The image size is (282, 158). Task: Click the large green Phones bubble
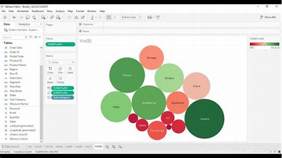tap(127, 75)
